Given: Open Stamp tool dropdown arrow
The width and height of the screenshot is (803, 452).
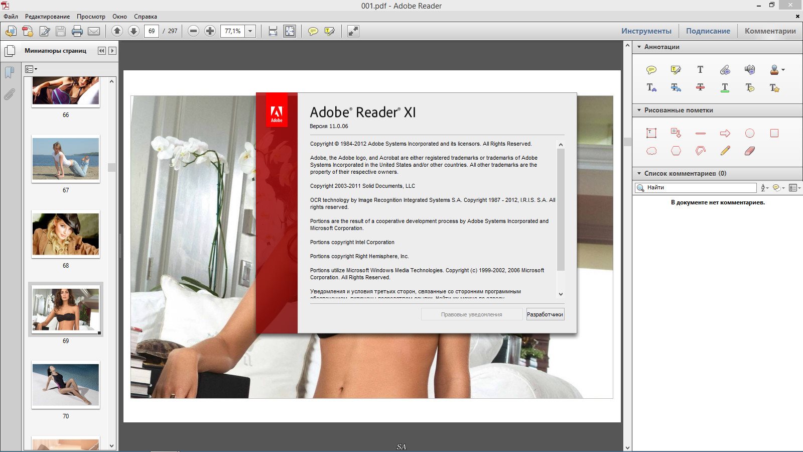Looking at the screenshot, I should pyautogui.click(x=783, y=70).
